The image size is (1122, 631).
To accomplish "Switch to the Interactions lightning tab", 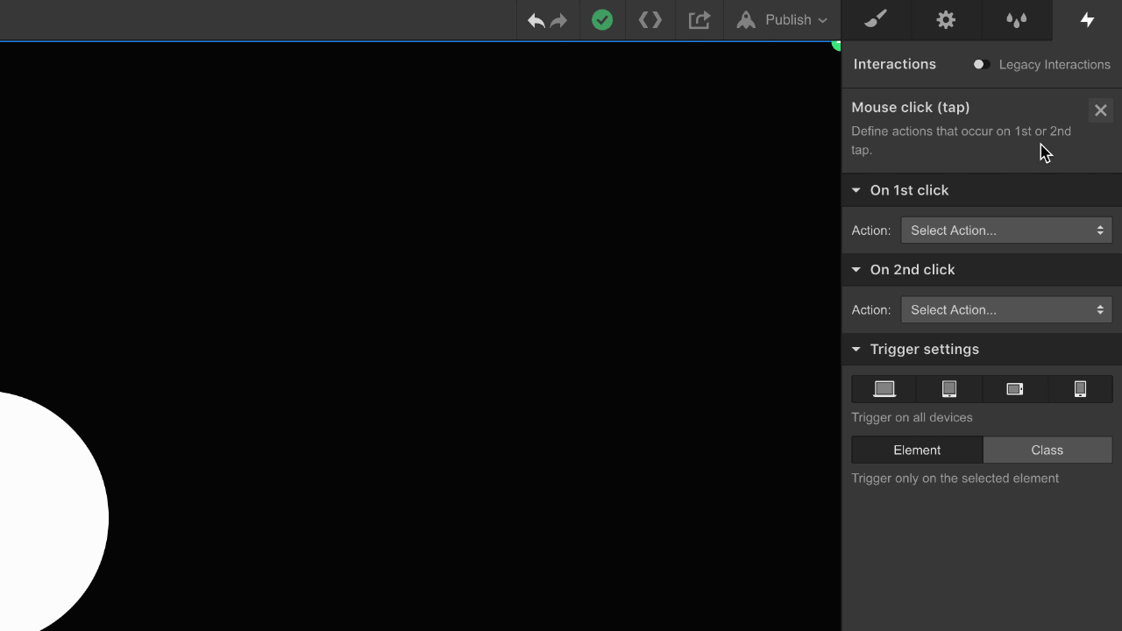I will click(x=1087, y=20).
